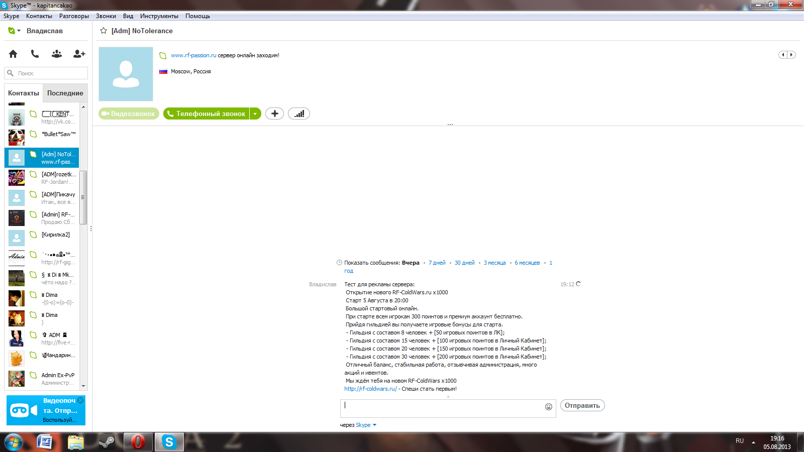This screenshot has height=452, width=804.
Task: Select the Мандарин contact
Action: 42,359
